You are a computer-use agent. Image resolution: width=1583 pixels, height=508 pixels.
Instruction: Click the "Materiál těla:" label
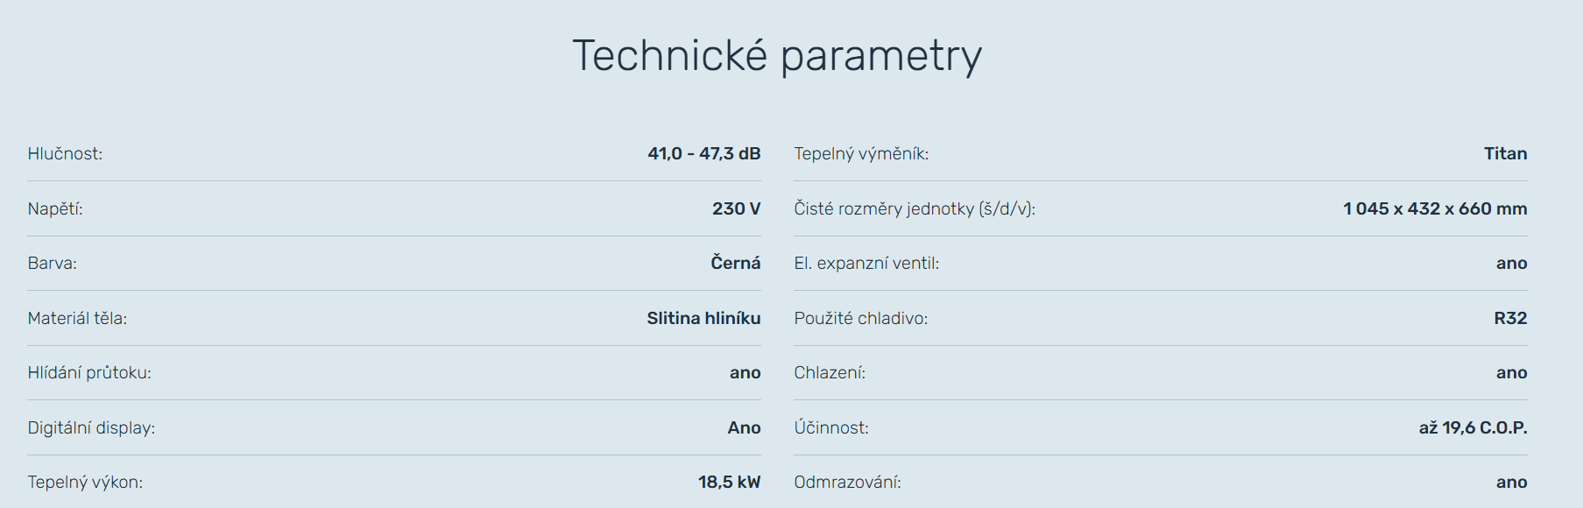tap(77, 319)
